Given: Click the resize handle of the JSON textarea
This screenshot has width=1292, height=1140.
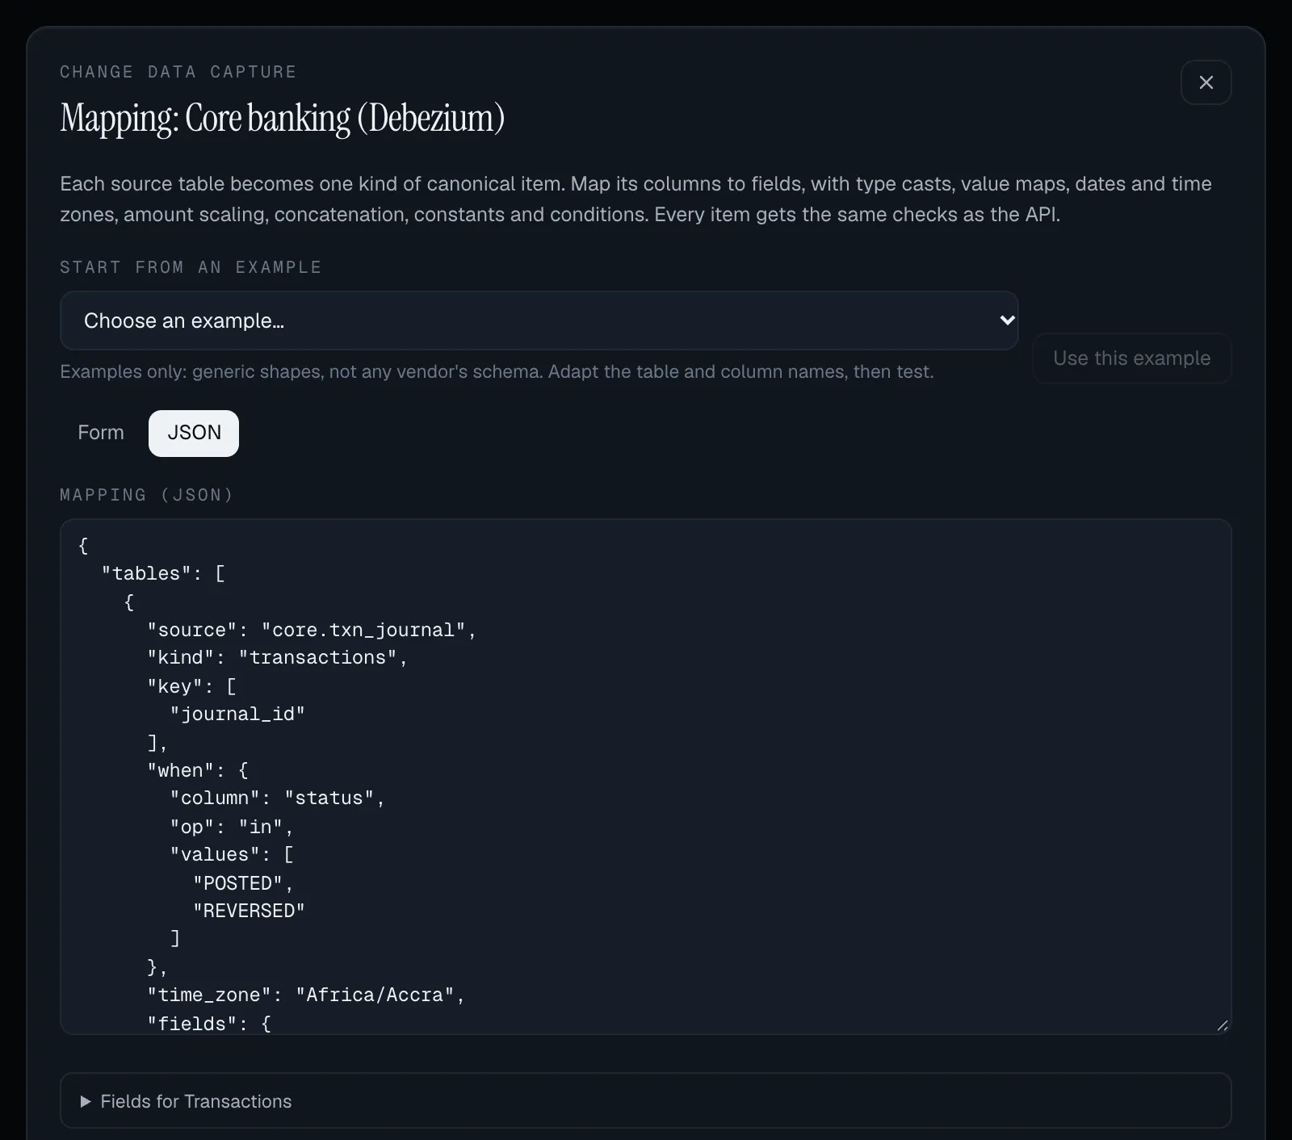Looking at the screenshot, I should pos(1222,1025).
